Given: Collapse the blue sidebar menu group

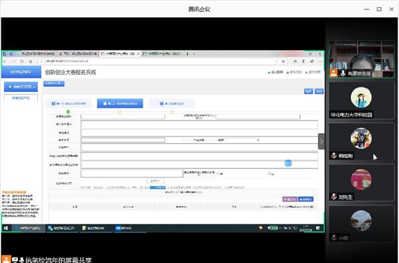Looking at the screenshot, I should (21, 87).
